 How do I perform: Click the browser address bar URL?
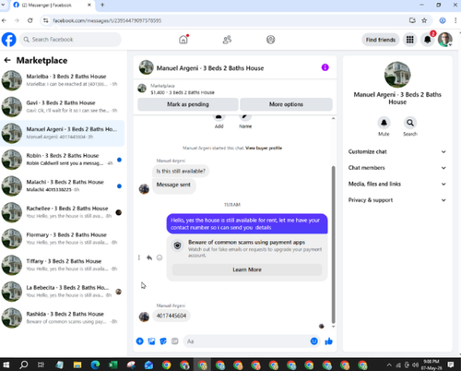pos(107,20)
